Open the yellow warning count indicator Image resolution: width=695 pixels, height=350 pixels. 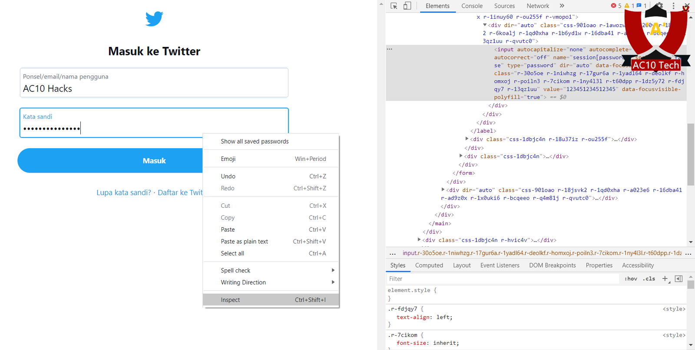[x=629, y=6]
